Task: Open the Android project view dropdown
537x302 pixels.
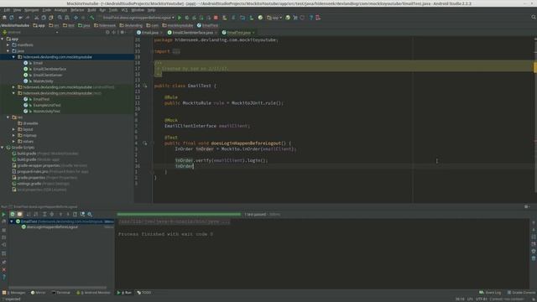Action: coord(30,32)
